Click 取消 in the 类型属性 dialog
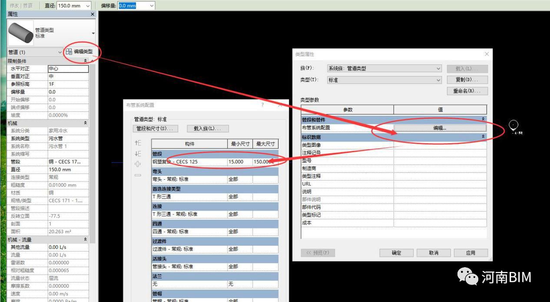The height and width of the screenshot is (302, 550). pyautogui.click(x=434, y=253)
